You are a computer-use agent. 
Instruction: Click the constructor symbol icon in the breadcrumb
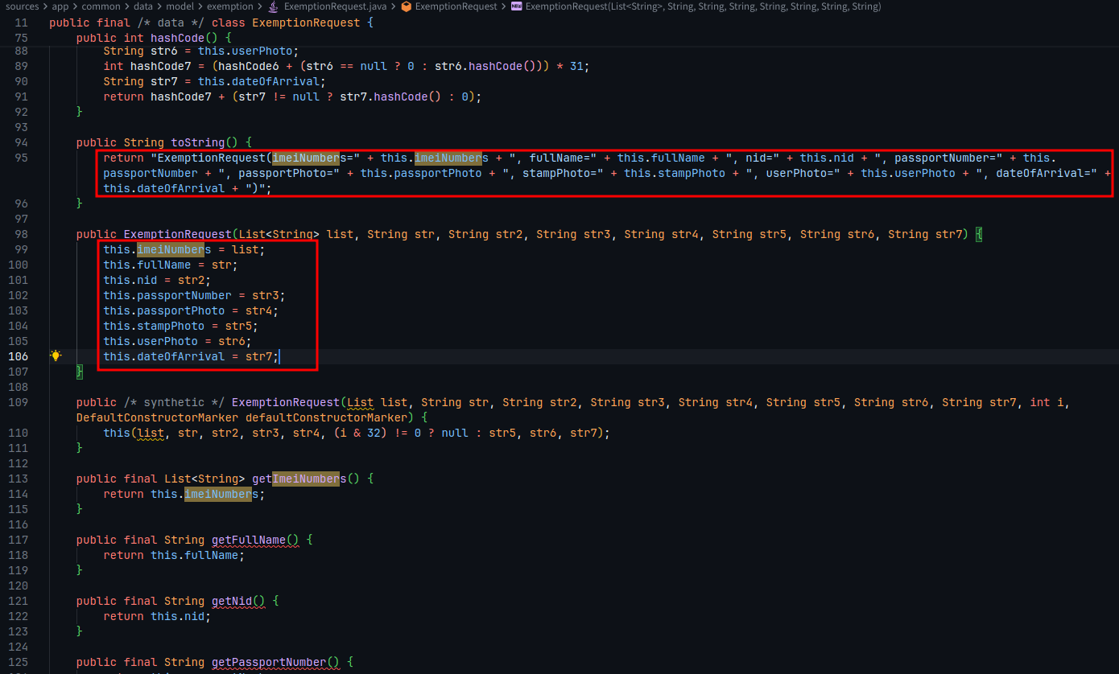tap(516, 6)
